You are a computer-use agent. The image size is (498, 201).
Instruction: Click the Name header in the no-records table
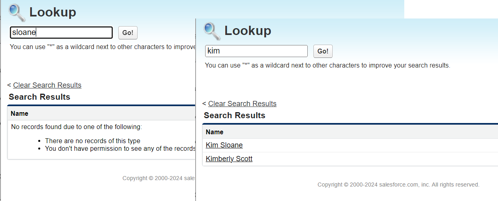pos(19,113)
